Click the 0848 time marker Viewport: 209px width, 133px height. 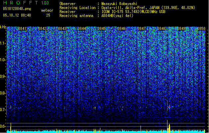pyautogui.click(x=161, y=29)
